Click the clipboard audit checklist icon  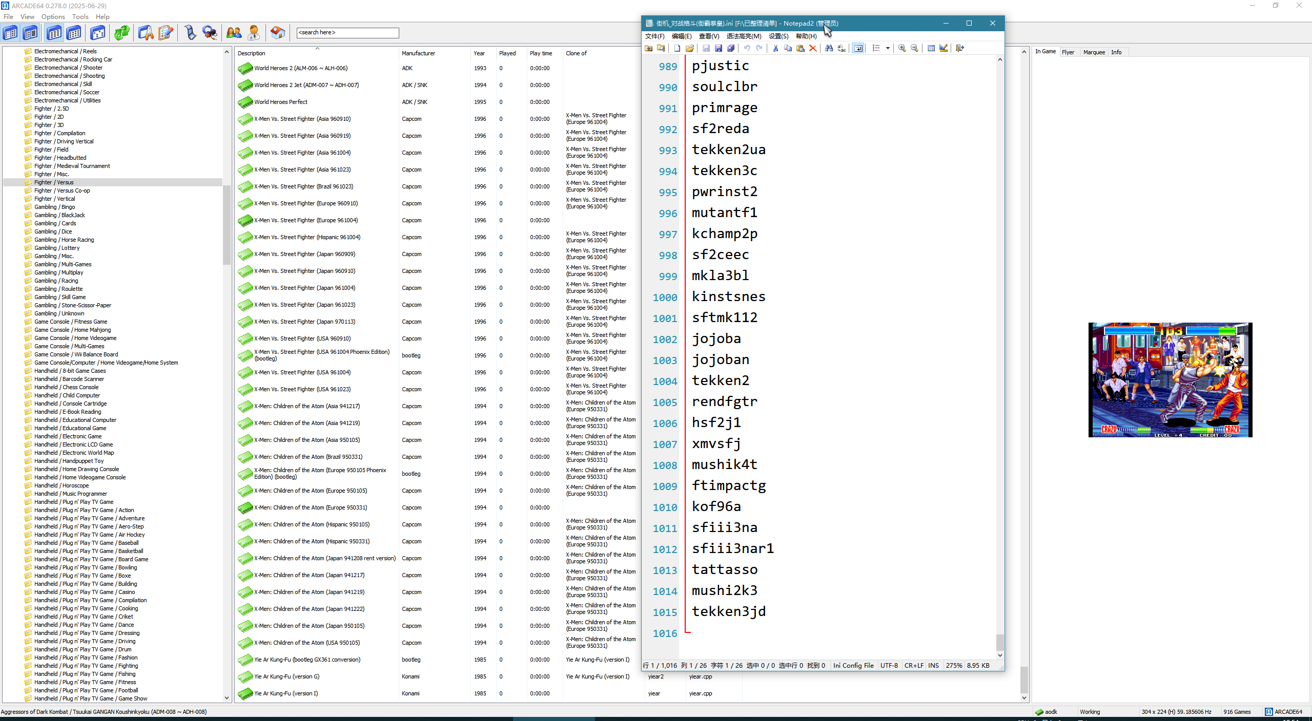166,33
